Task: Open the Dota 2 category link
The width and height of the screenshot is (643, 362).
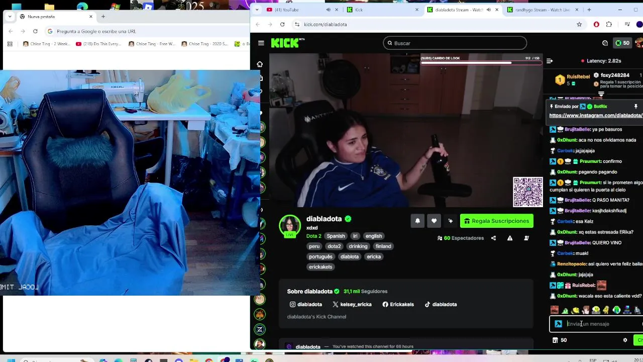Action: pyautogui.click(x=314, y=236)
